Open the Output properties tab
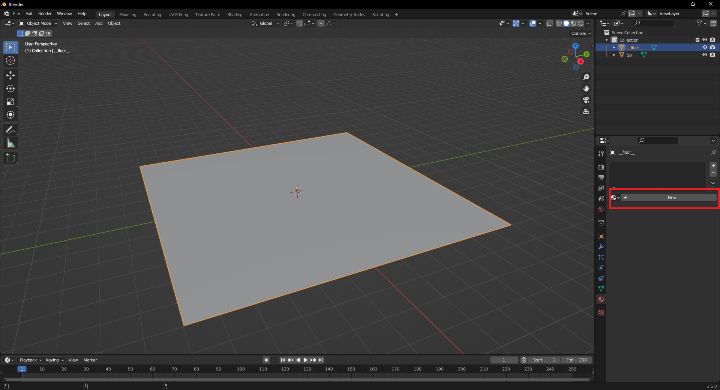Viewport: 720px width, 390px height. 601,177
